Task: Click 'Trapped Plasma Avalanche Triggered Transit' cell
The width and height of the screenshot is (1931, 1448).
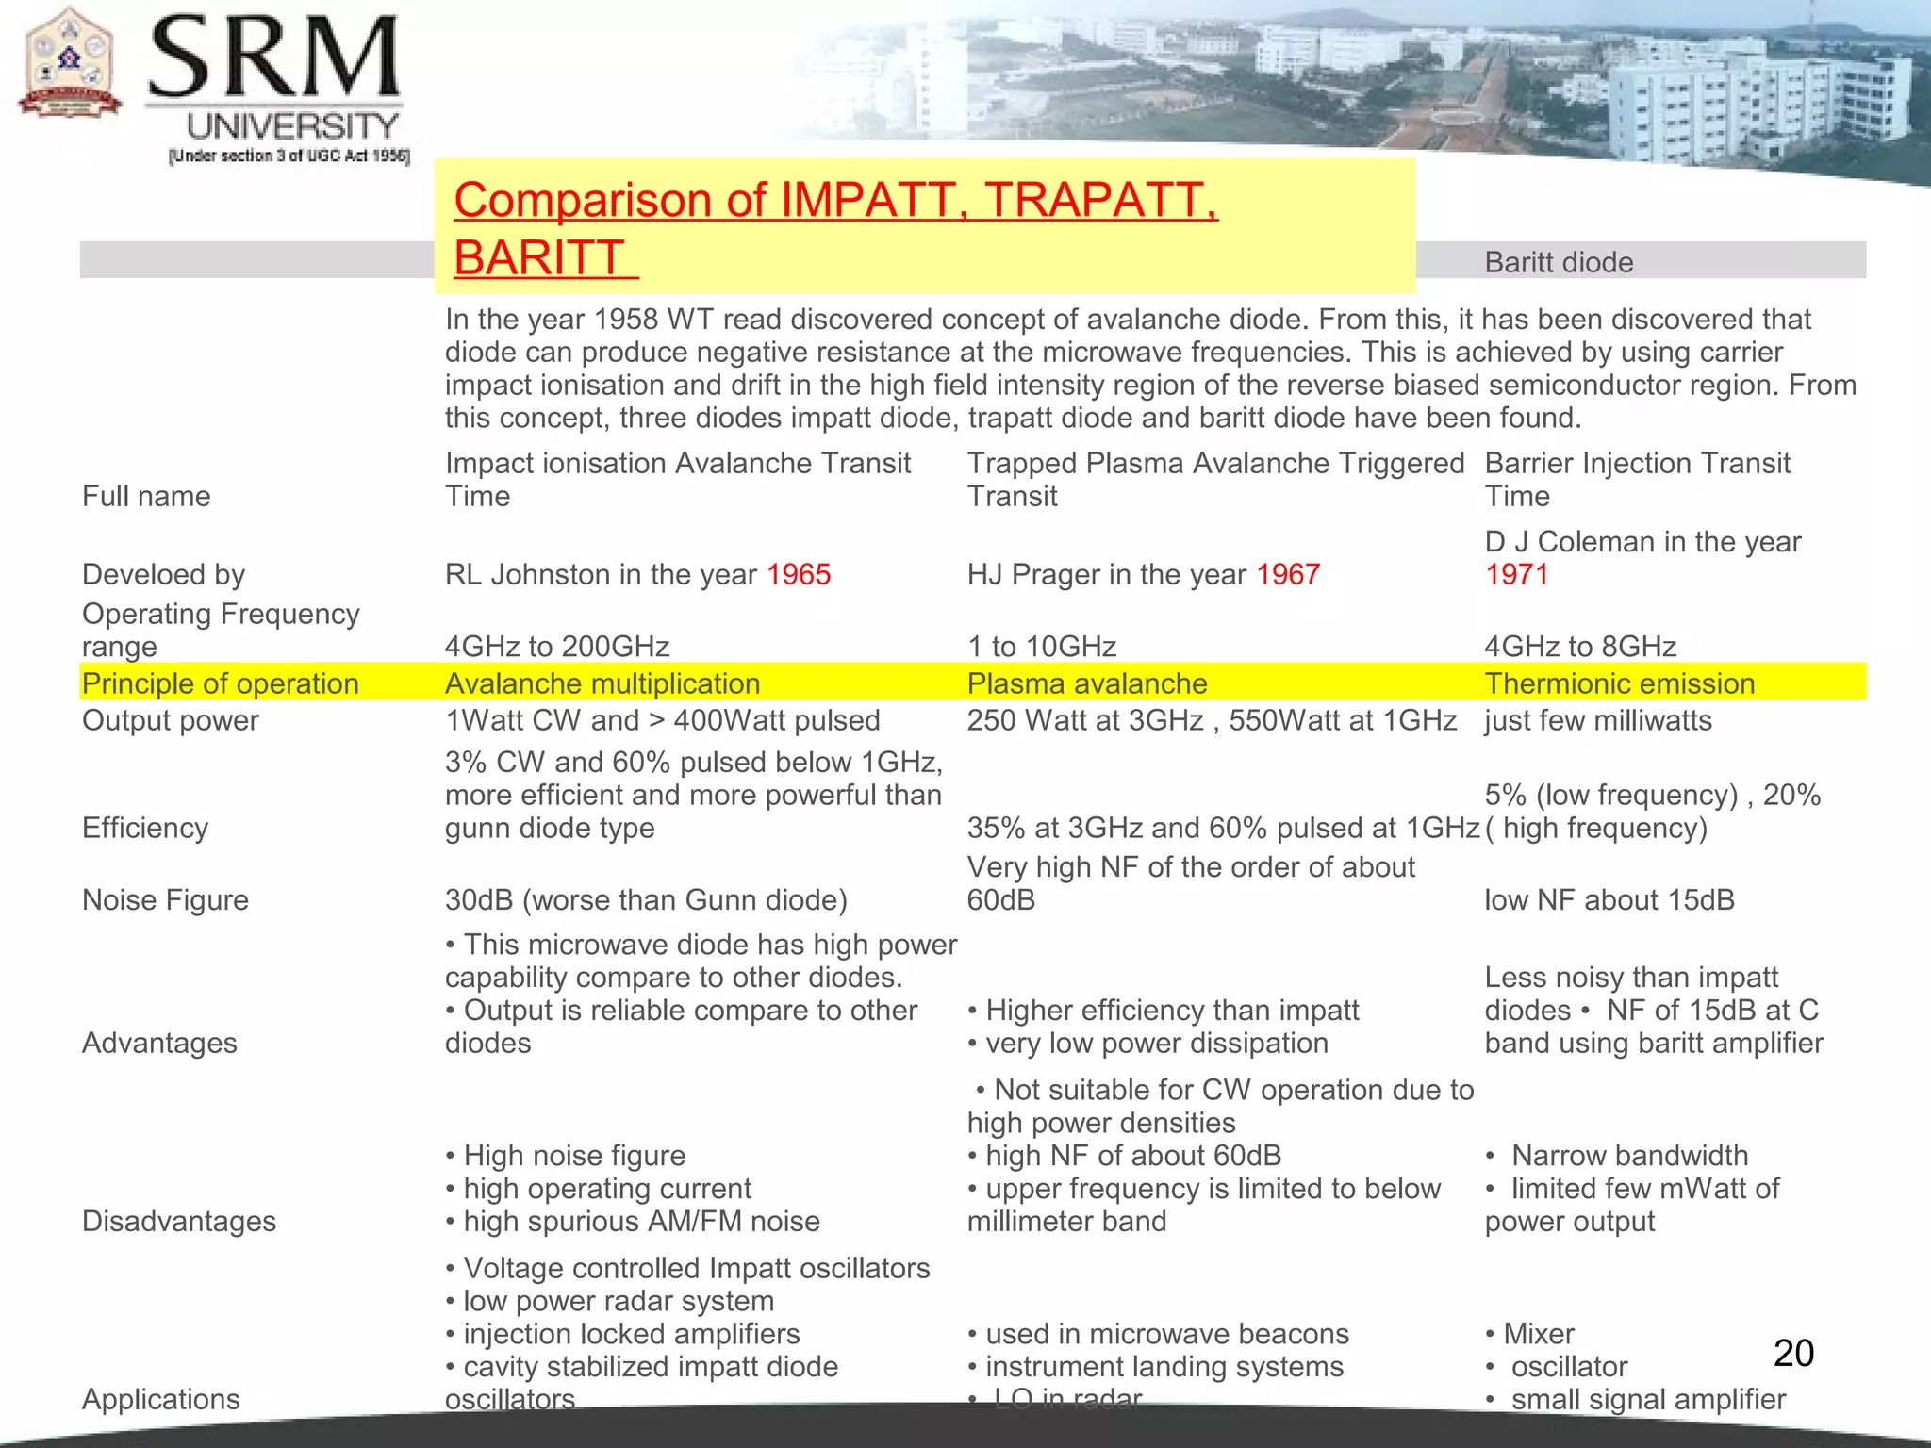Action: [x=1216, y=480]
